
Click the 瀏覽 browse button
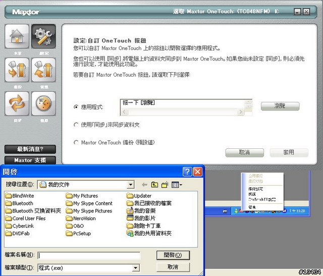(280, 106)
